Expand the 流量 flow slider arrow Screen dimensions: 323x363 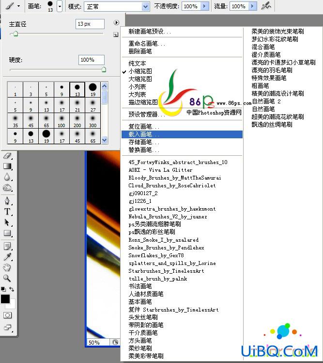click(x=252, y=6)
